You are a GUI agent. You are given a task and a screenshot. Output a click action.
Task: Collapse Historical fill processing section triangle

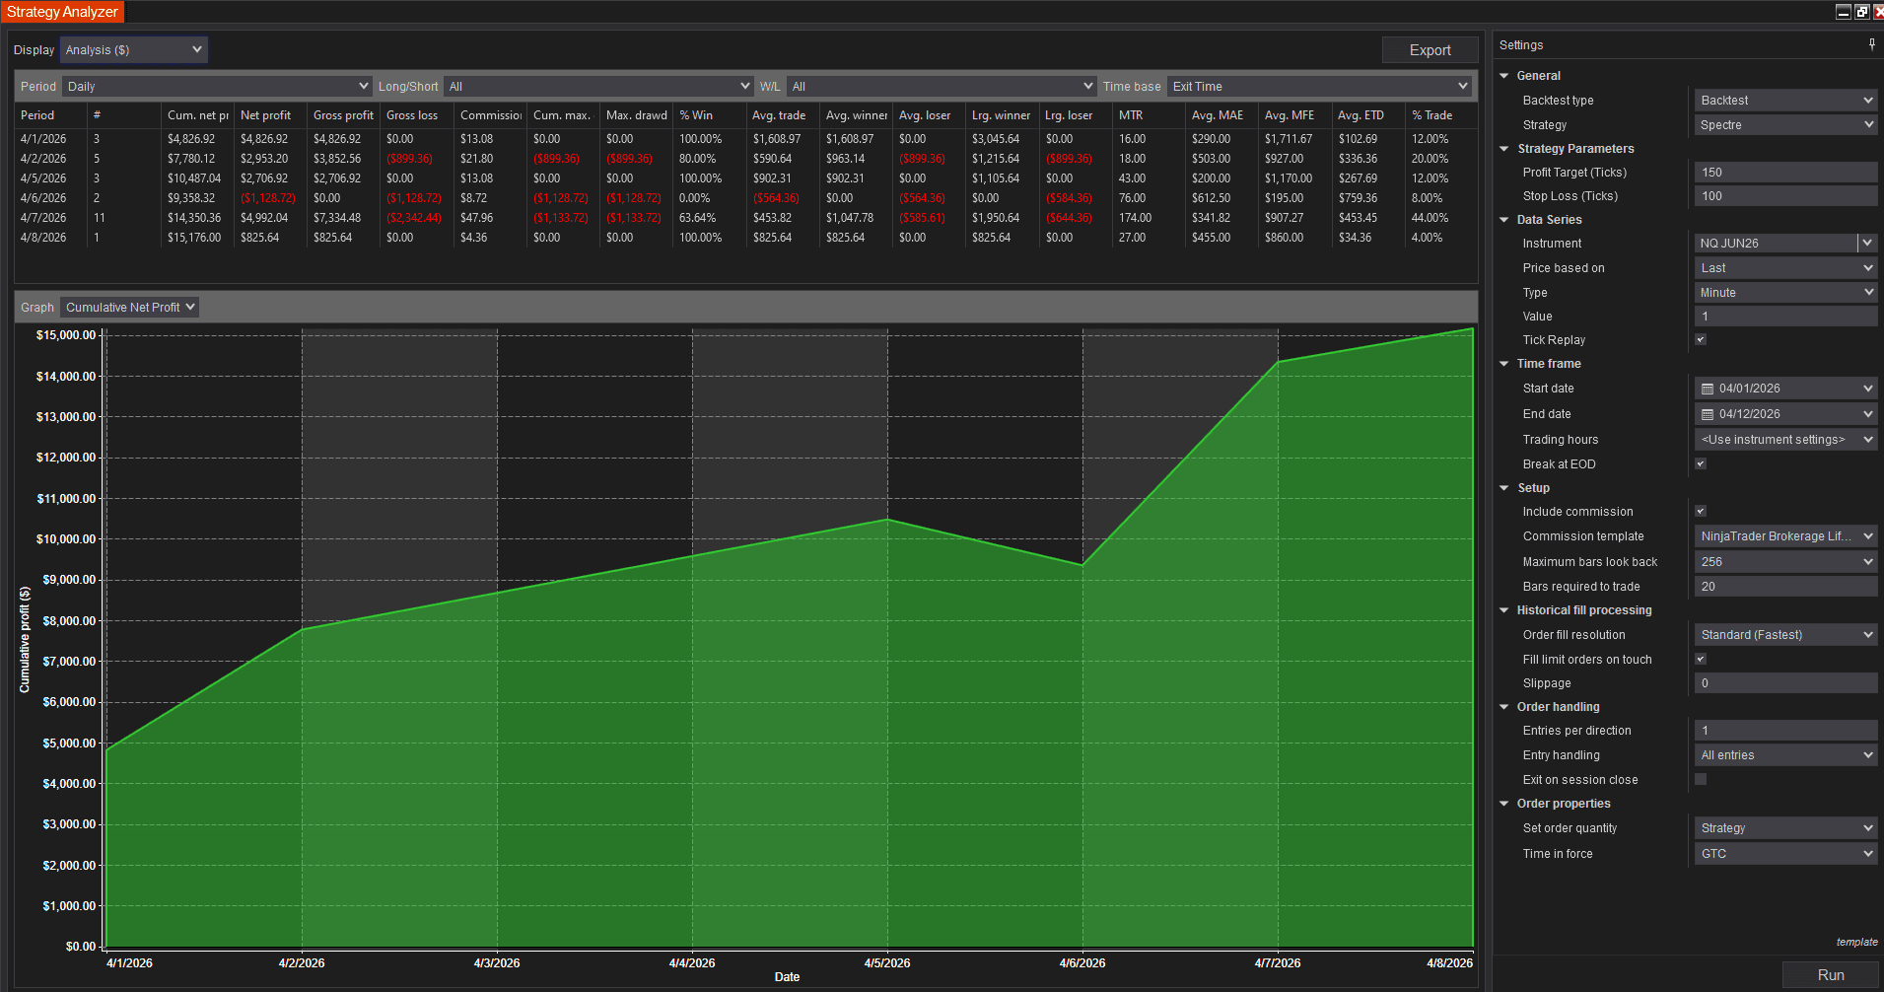pos(1504,610)
